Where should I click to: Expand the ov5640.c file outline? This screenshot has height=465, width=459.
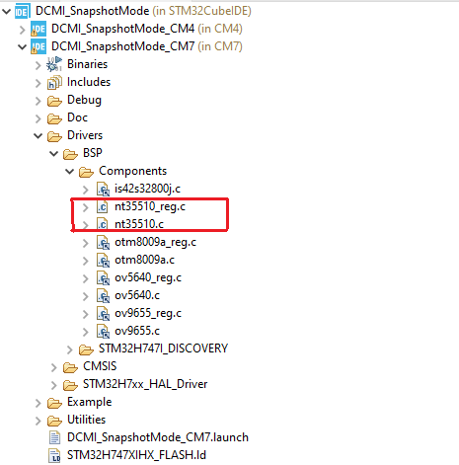click(86, 296)
